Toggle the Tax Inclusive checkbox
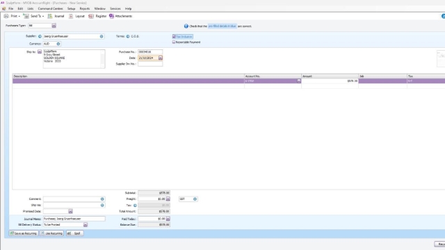This screenshot has width=445, height=250. click(174, 37)
